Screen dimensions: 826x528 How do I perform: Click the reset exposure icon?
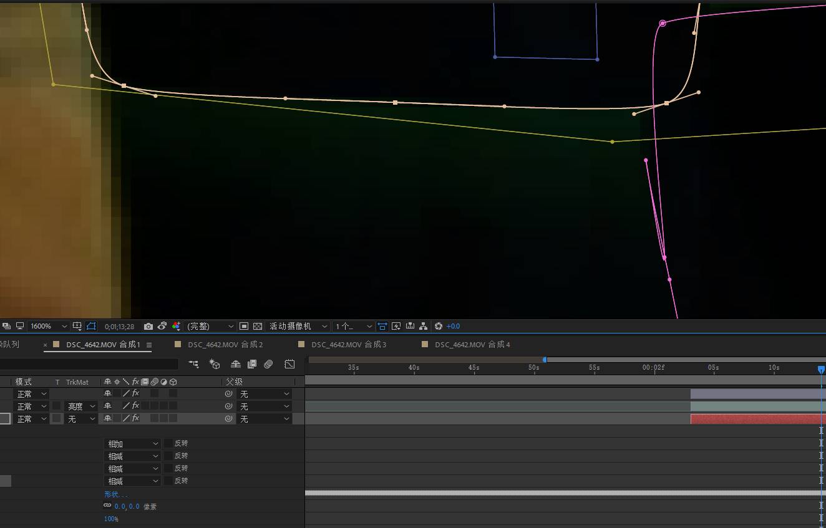click(x=438, y=326)
